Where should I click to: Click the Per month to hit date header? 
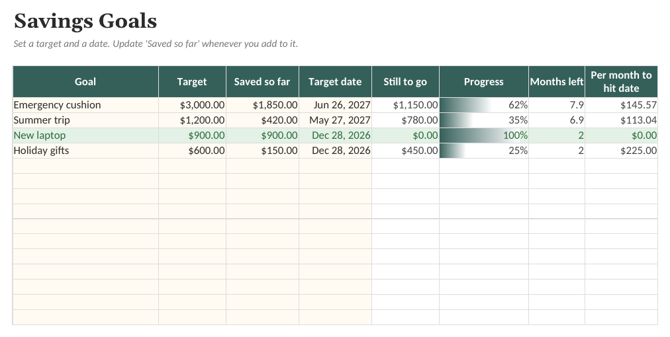[621, 81]
